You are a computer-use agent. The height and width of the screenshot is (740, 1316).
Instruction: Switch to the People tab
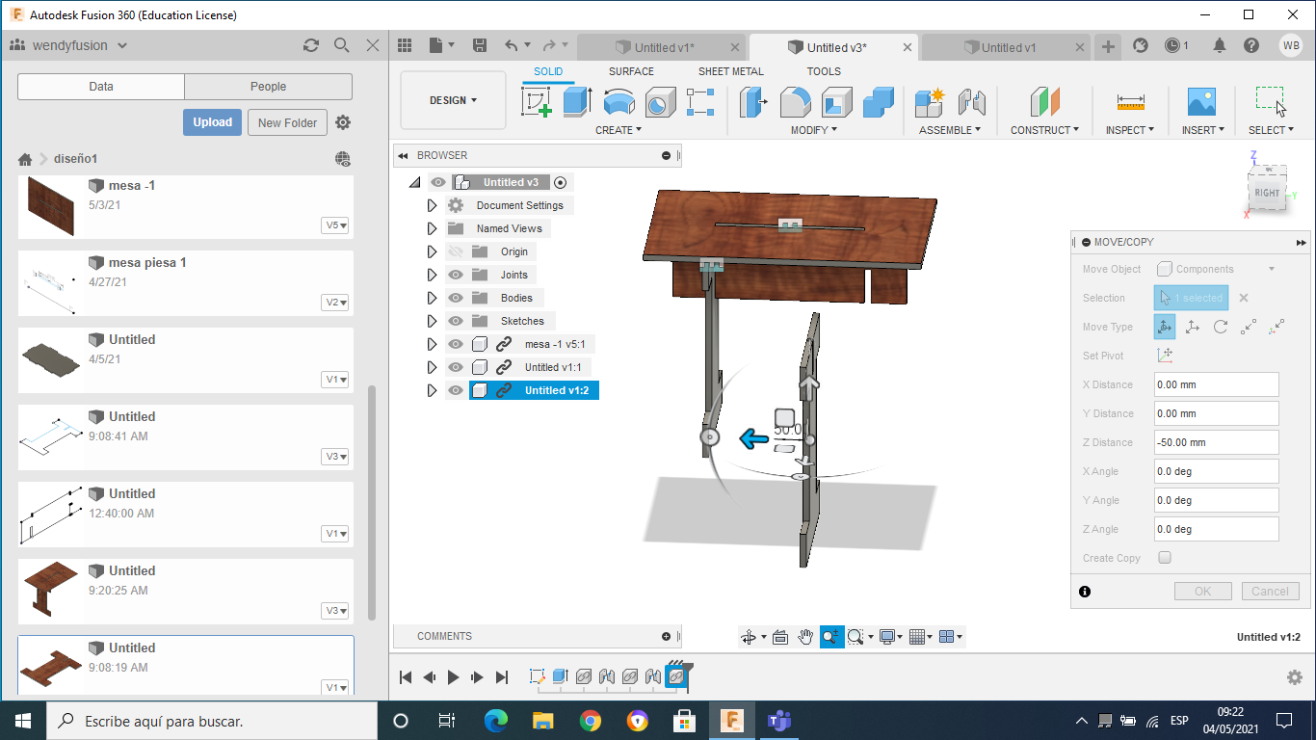coord(268,87)
